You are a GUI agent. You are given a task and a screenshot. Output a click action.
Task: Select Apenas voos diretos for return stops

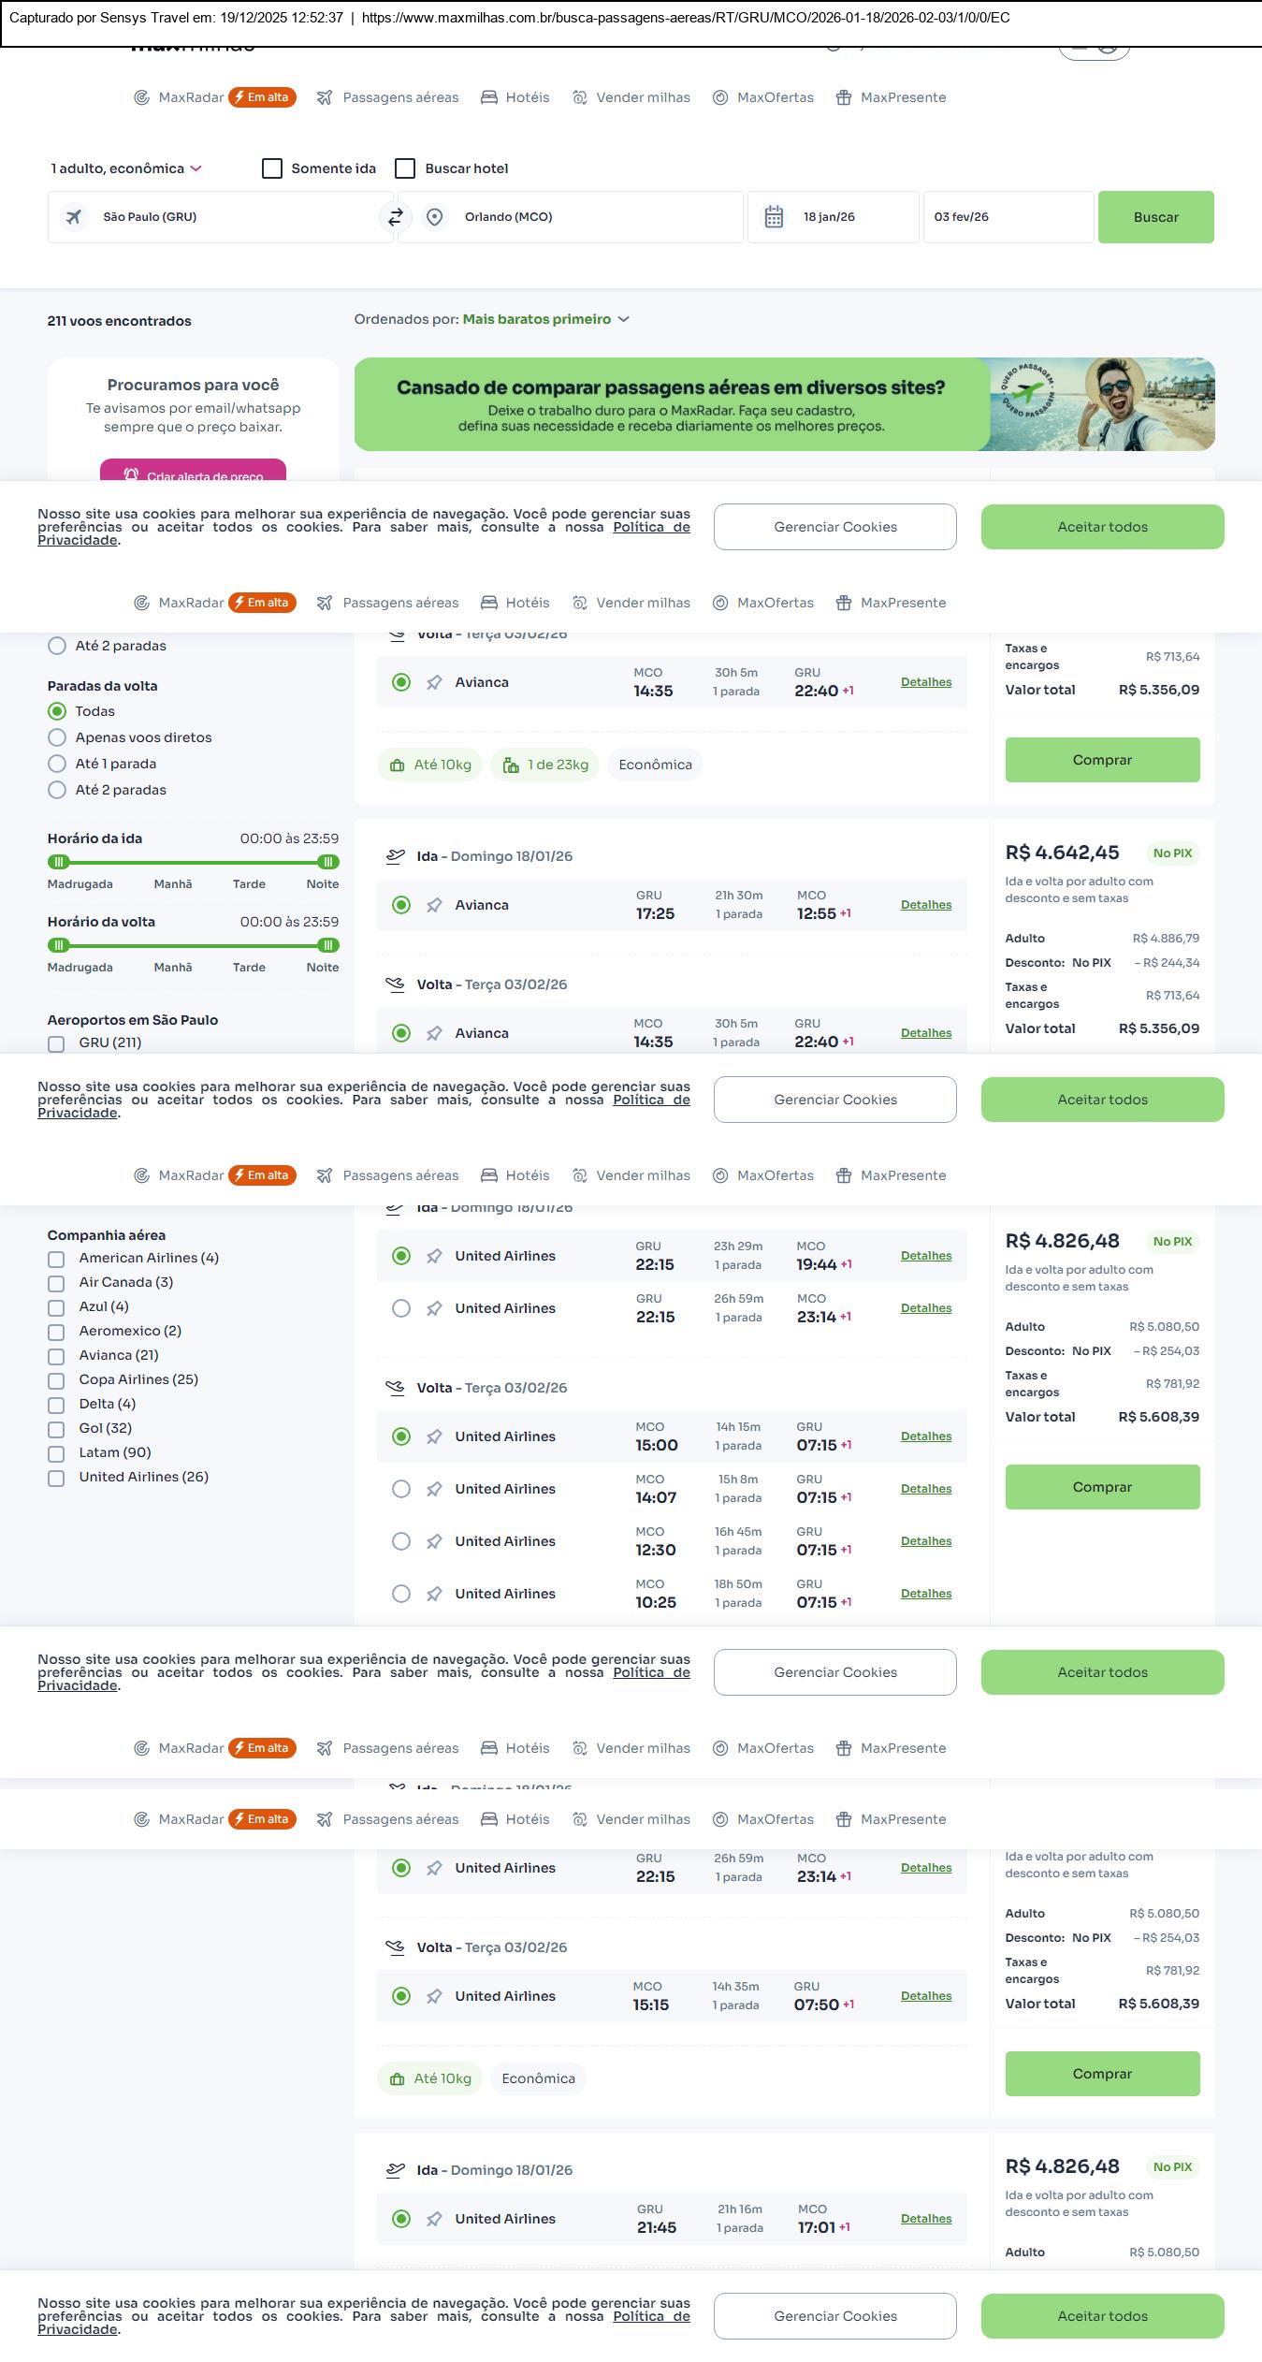coord(57,737)
